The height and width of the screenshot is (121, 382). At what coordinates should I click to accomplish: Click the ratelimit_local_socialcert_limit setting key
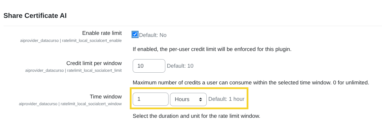tap(94, 70)
